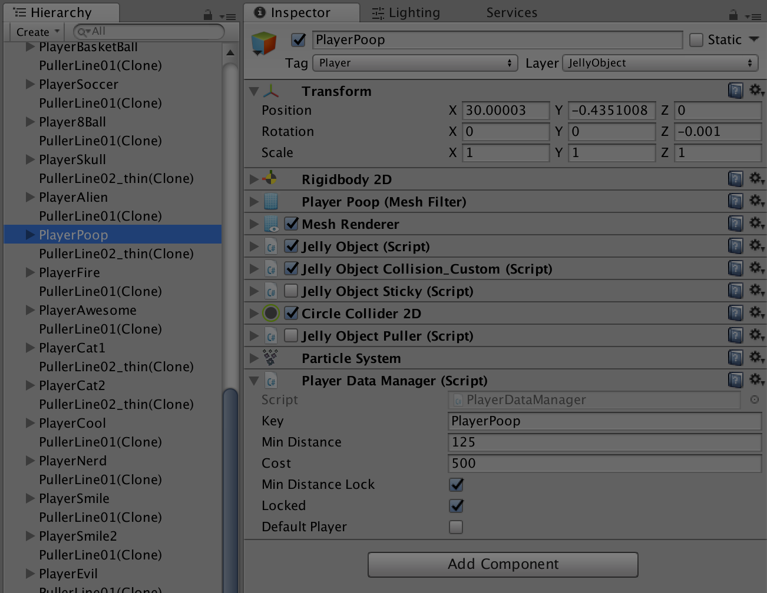Open the Tag dropdown showing Player
The width and height of the screenshot is (767, 593).
pyautogui.click(x=415, y=63)
